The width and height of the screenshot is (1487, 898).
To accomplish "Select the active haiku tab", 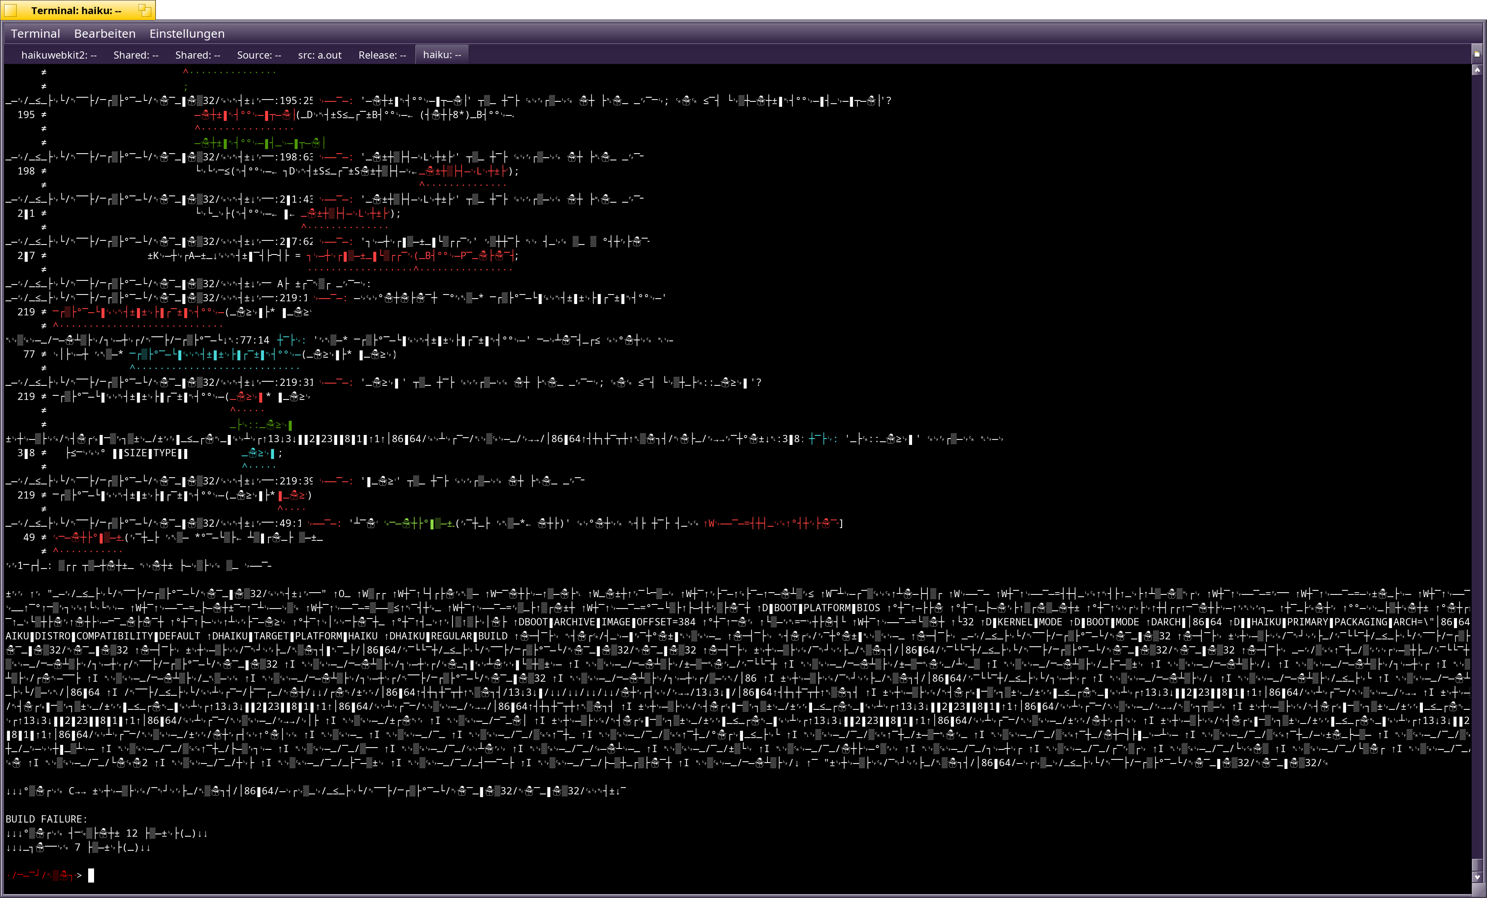I will pyautogui.click(x=442, y=55).
